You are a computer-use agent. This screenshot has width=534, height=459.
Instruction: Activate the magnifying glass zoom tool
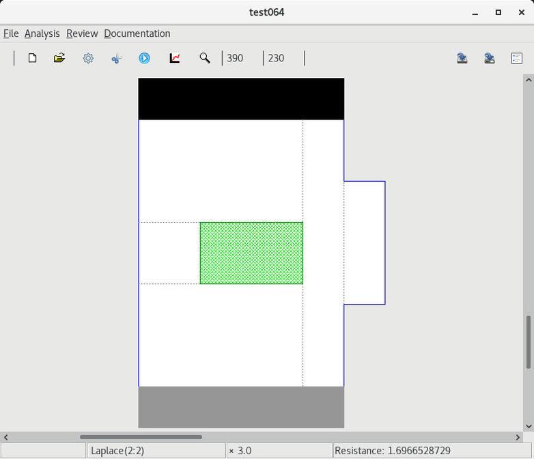[204, 58]
